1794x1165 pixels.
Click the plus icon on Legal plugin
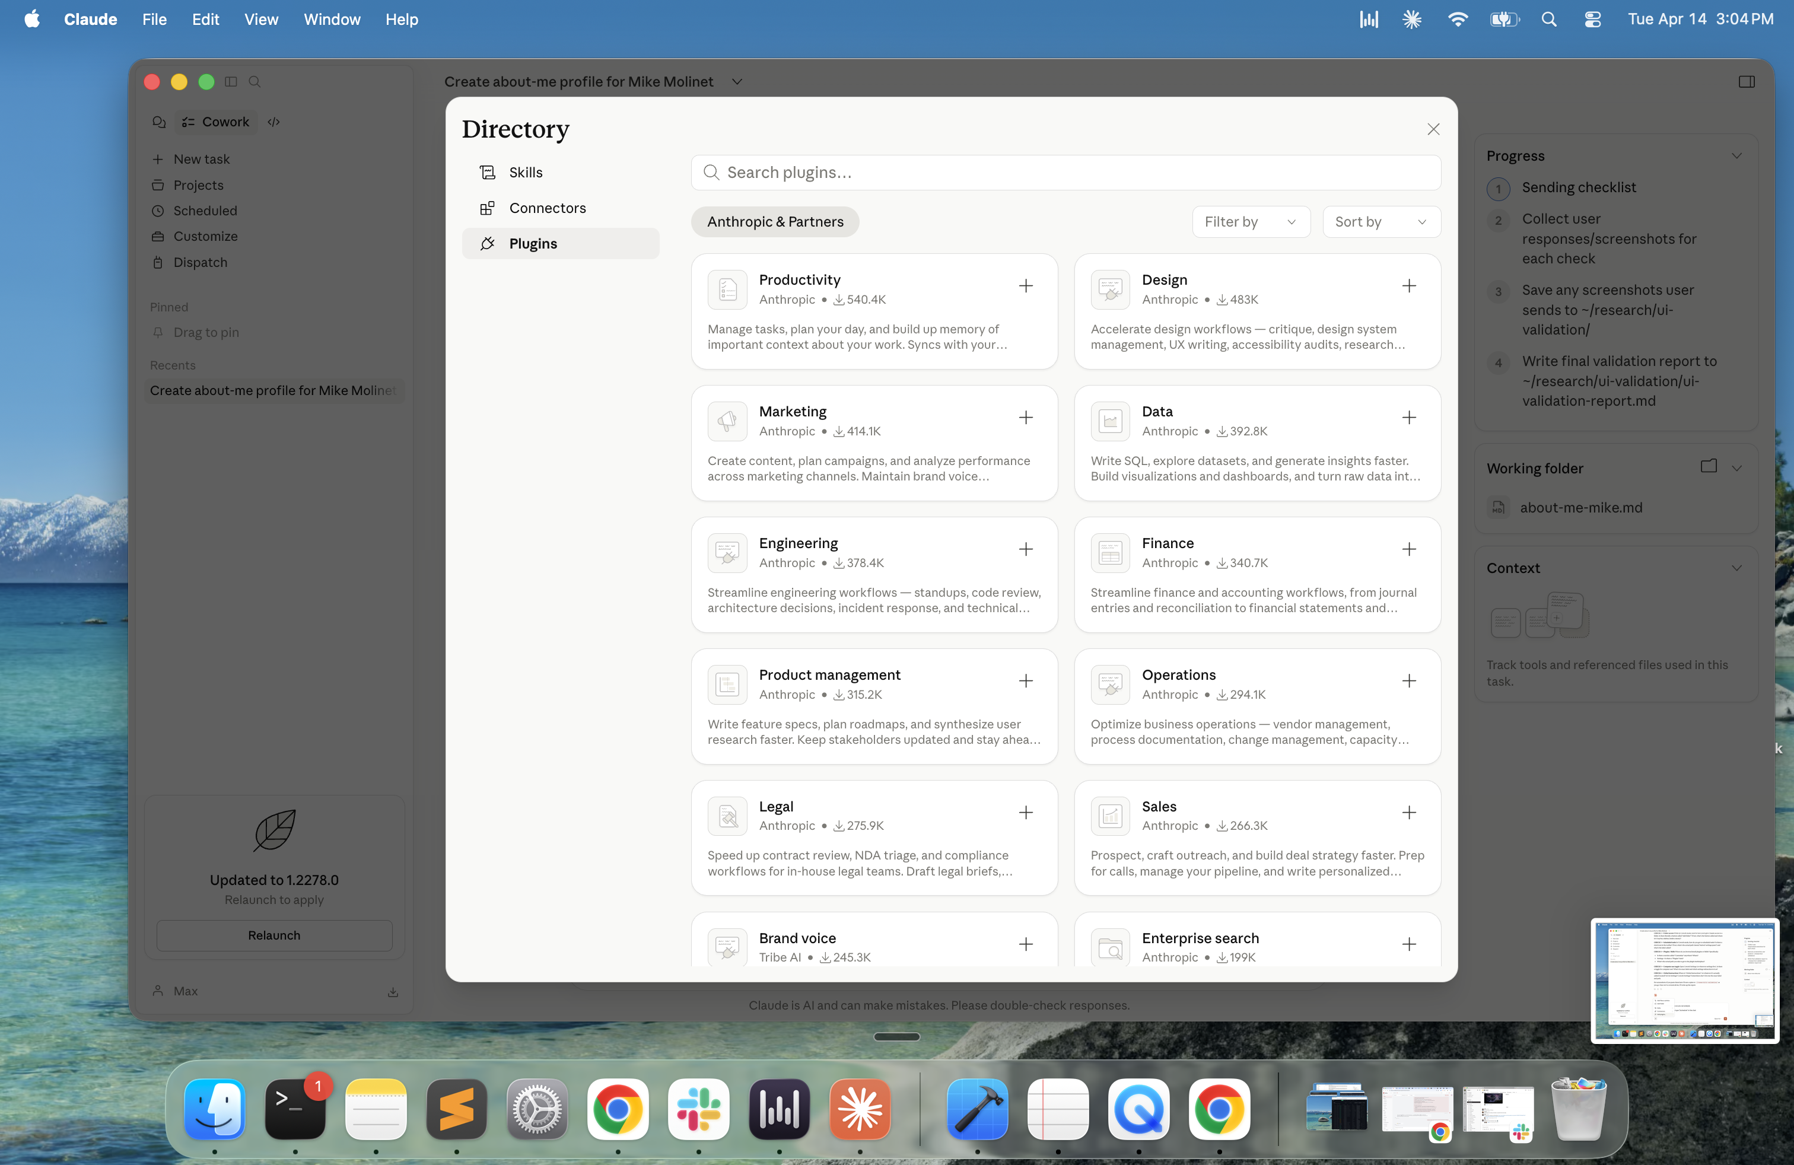tap(1026, 812)
